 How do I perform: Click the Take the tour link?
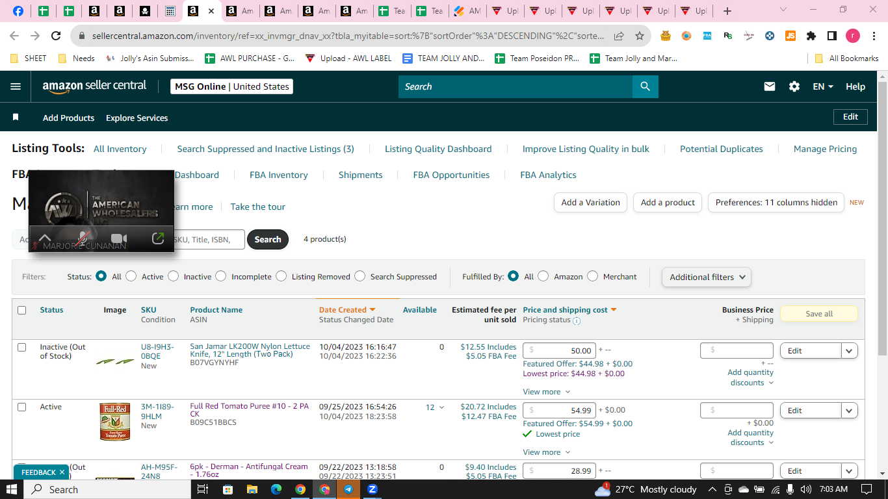(x=258, y=207)
